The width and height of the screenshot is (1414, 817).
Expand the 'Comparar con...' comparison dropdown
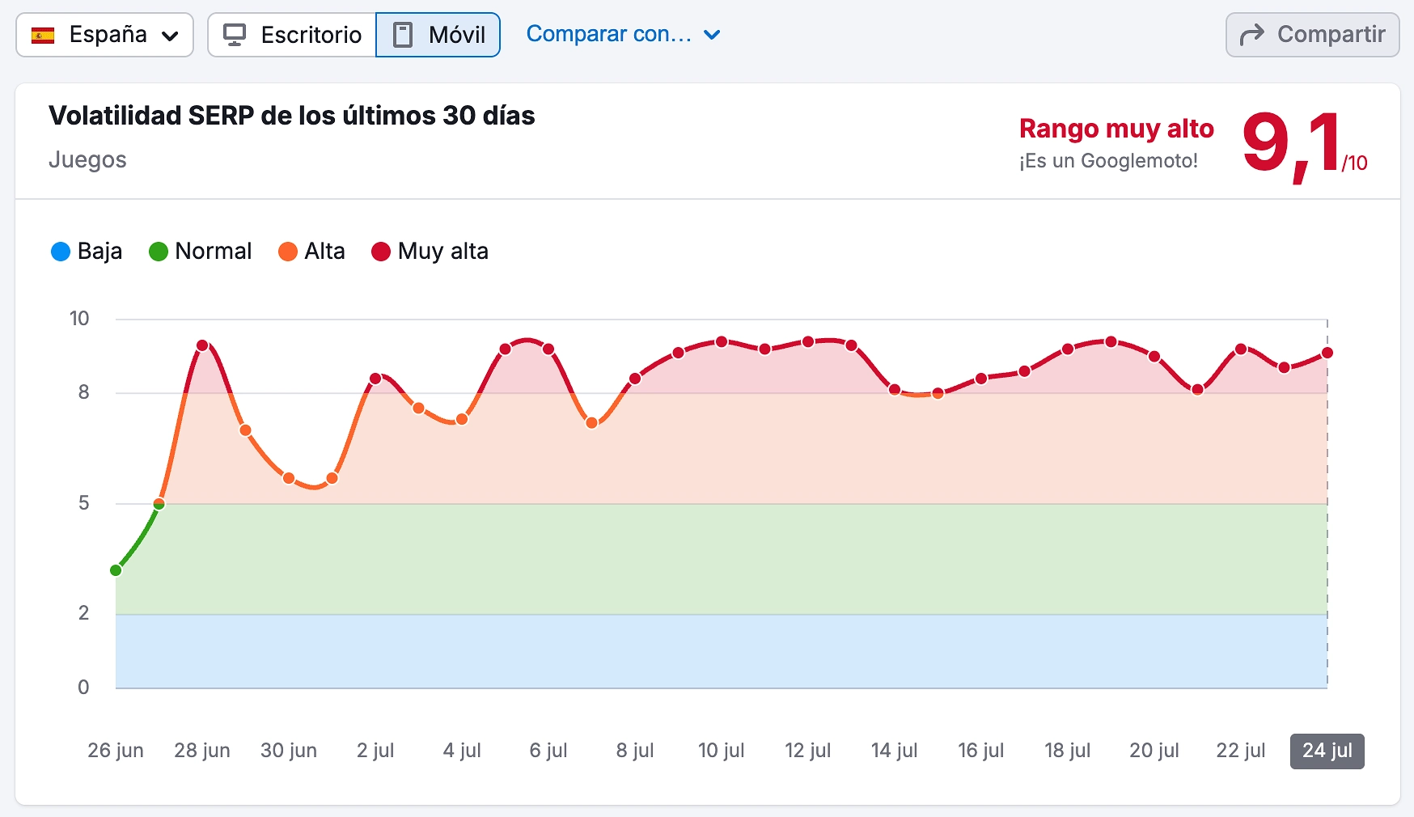pyautogui.click(x=623, y=34)
